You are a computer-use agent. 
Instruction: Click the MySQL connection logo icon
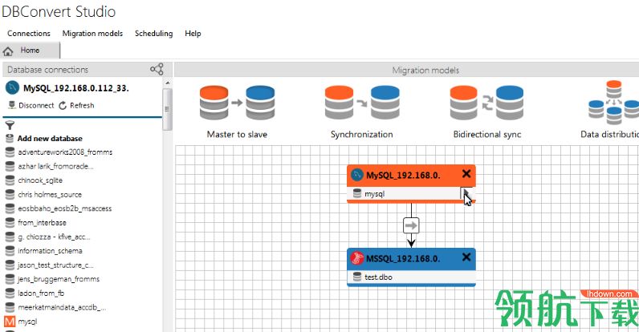[12, 87]
